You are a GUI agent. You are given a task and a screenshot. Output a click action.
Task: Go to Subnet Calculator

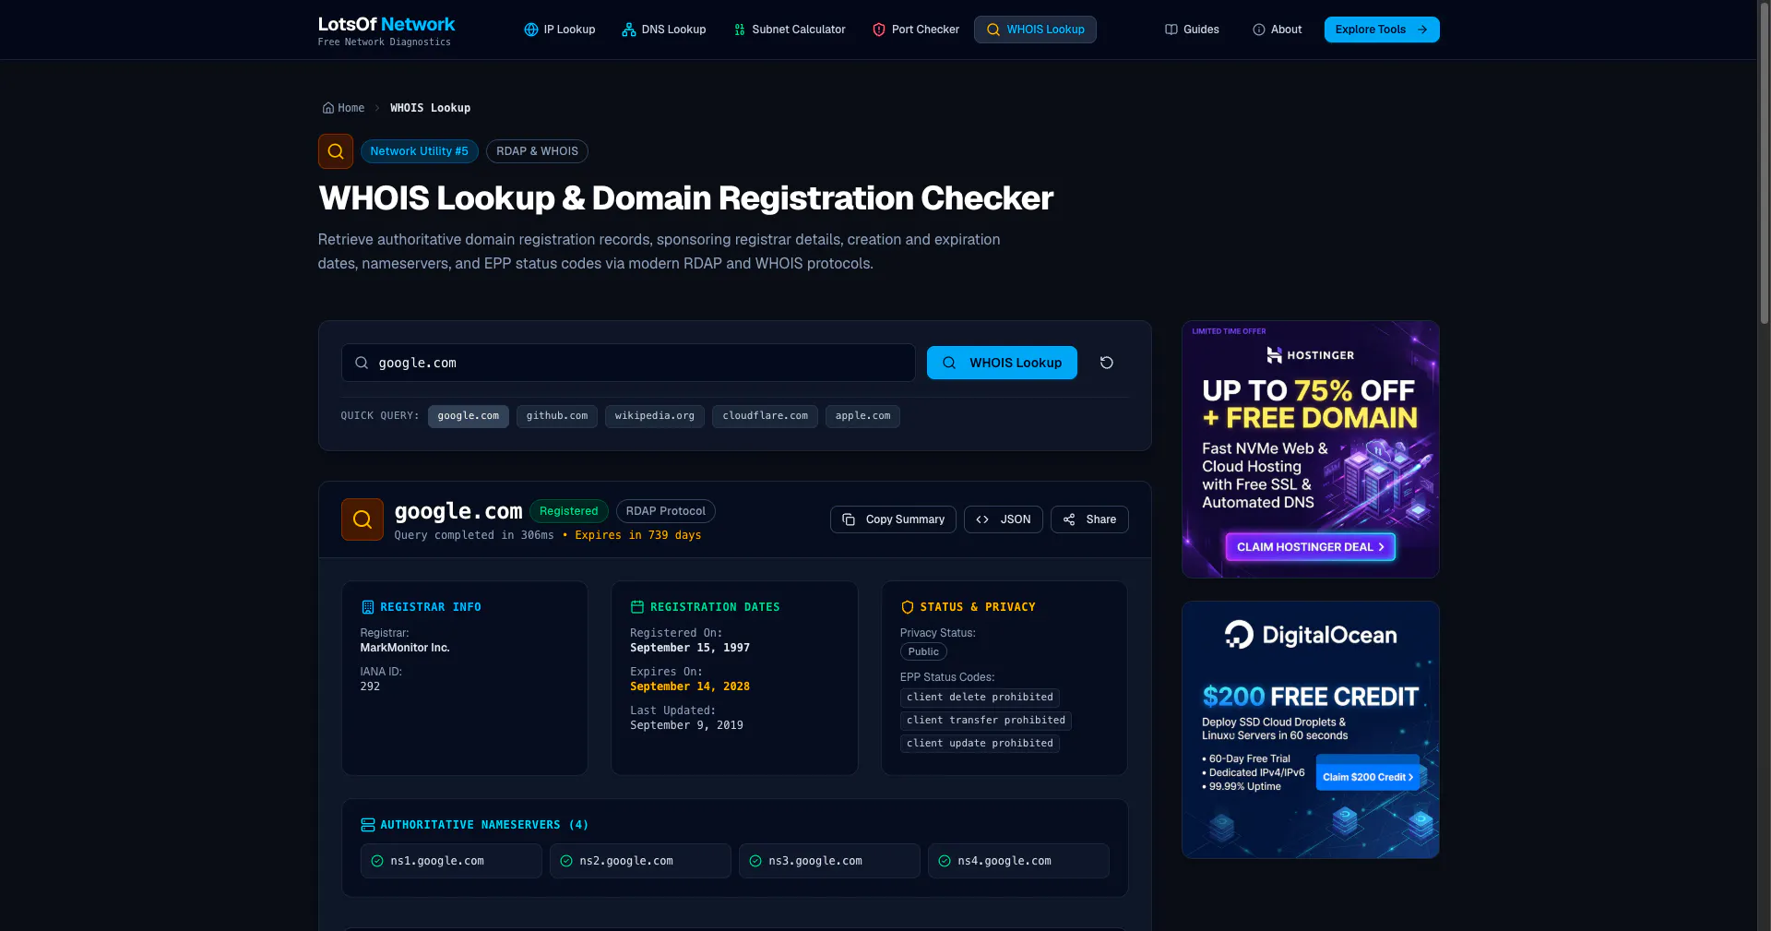coord(790,30)
